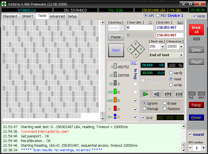The height and width of the screenshot is (154, 208).
Task: Click the right arrow on the navigation diamond
Action: (x=141, y=49)
